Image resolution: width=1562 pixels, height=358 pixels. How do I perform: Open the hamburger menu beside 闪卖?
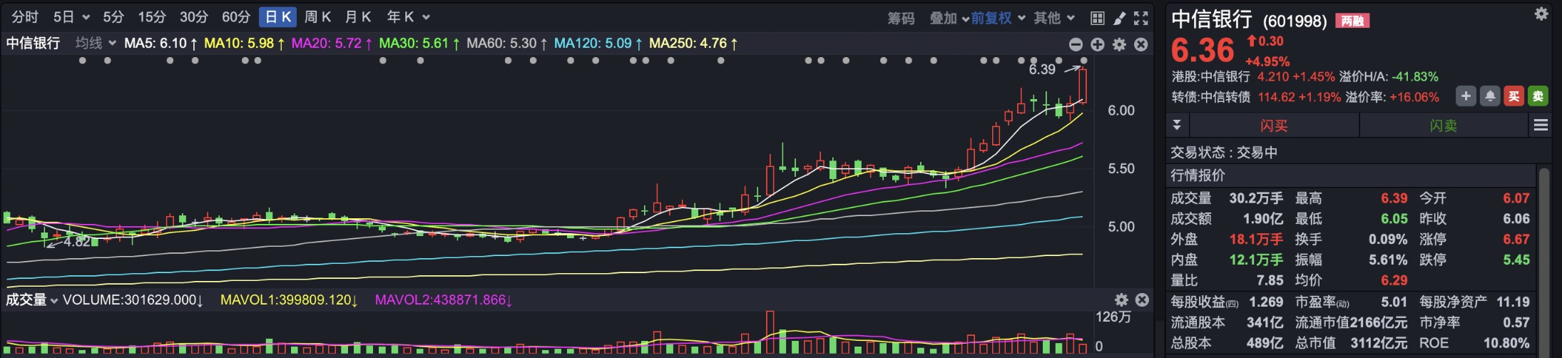pos(1541,126)
